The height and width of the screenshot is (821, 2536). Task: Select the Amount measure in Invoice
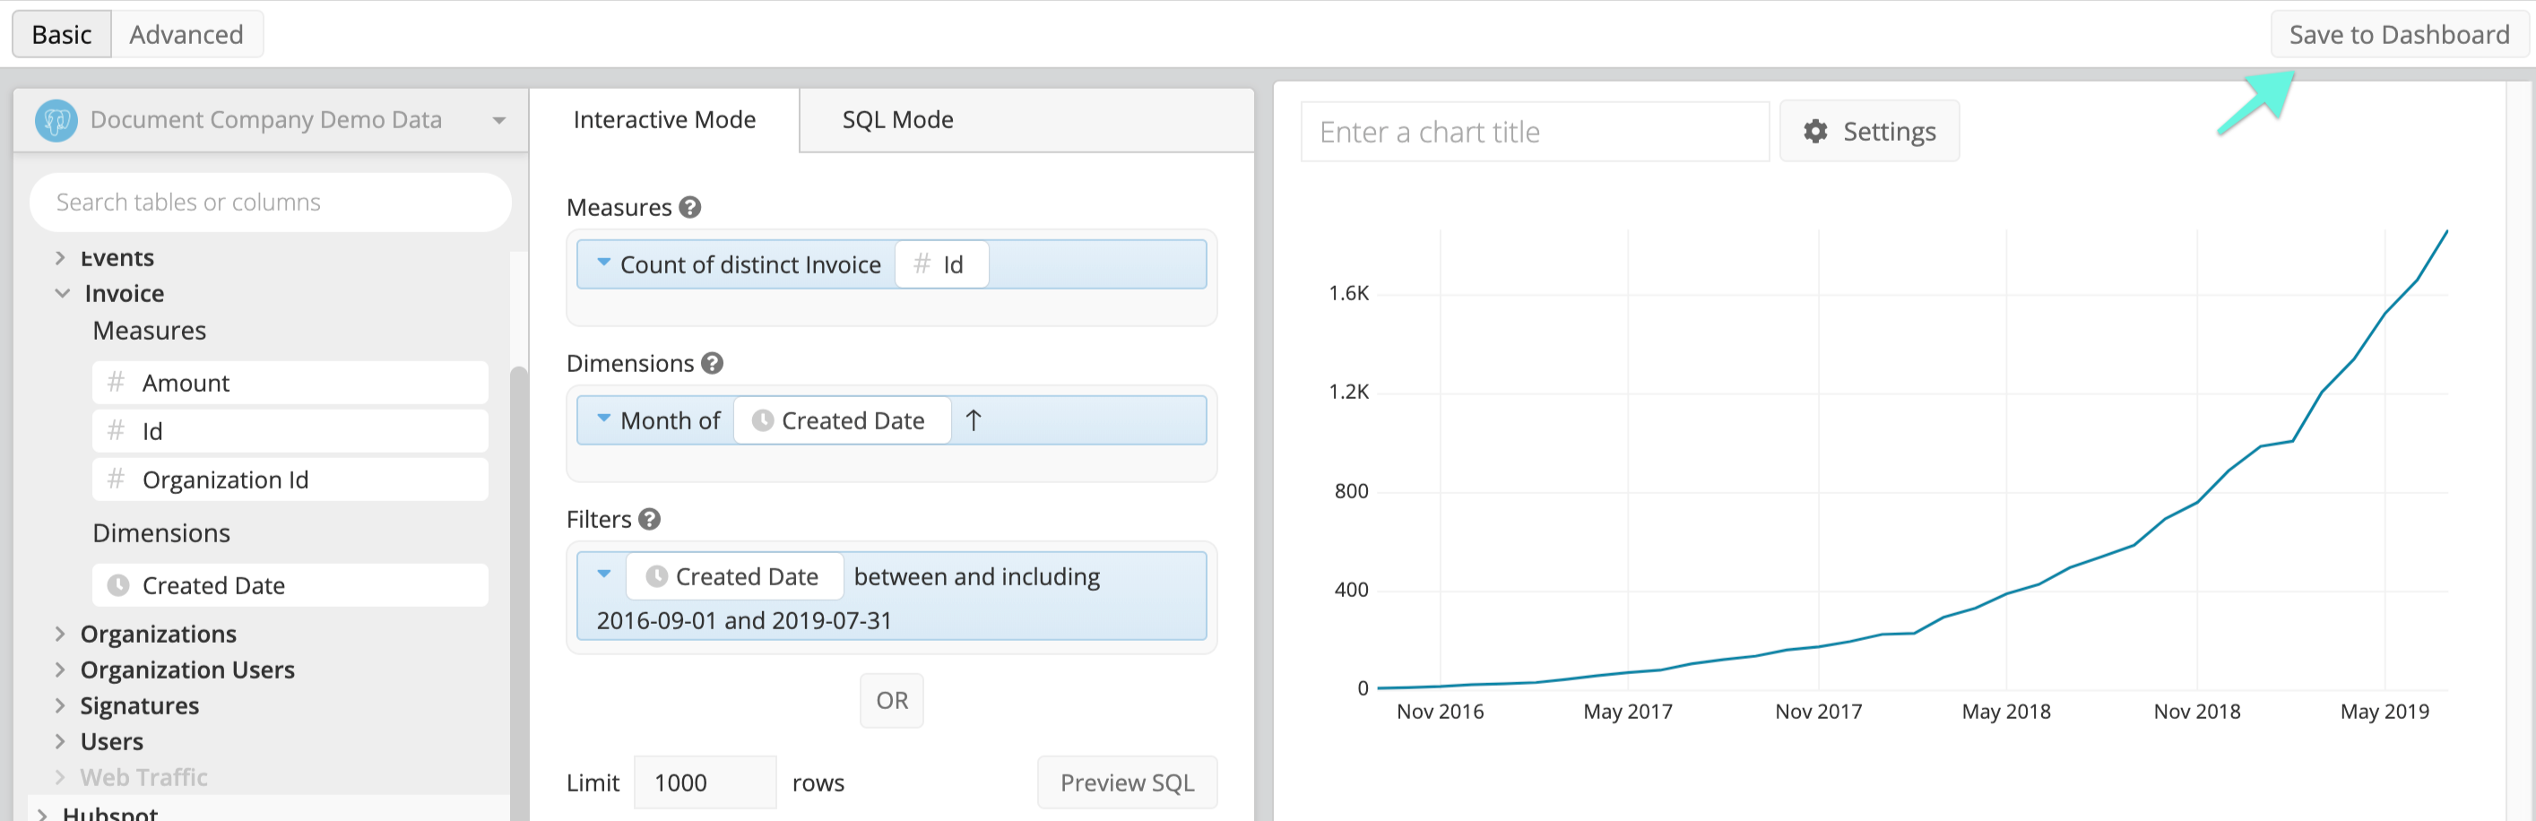(290, 382)
